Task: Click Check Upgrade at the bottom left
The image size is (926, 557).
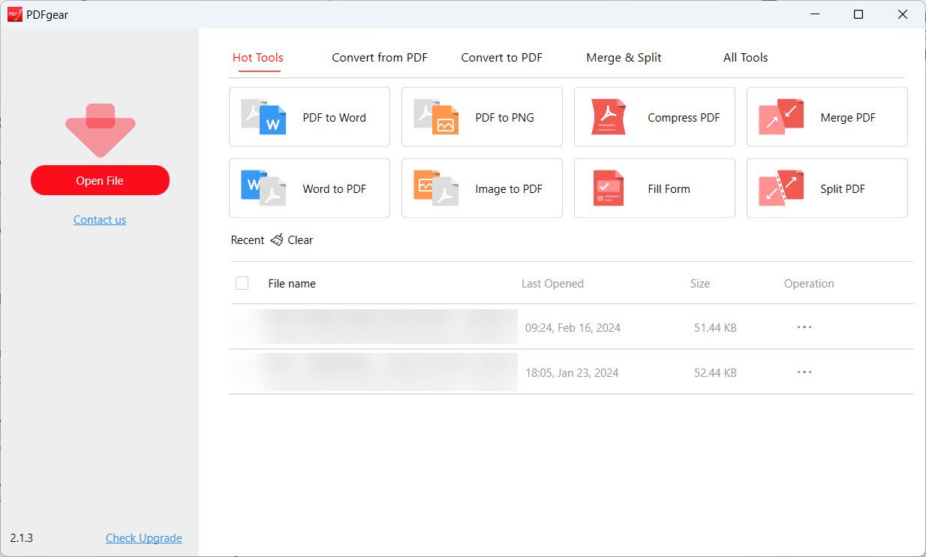Action: point(143,537)
